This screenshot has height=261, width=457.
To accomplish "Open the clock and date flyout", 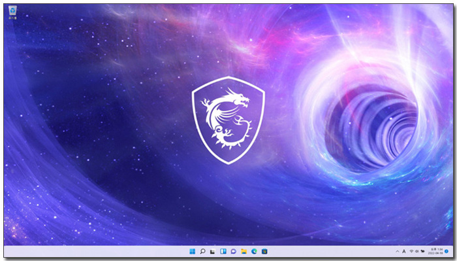I will click(435, 251).
